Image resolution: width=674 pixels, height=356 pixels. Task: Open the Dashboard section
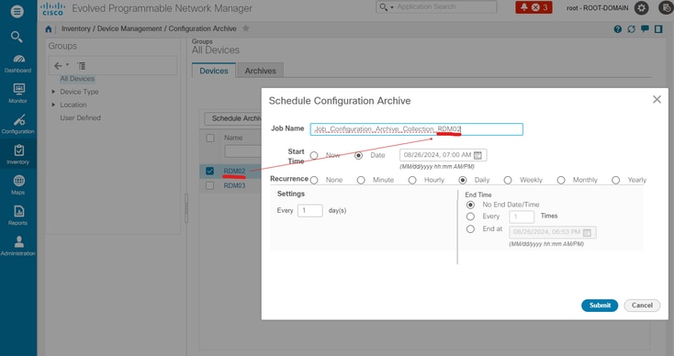point(18,63)
